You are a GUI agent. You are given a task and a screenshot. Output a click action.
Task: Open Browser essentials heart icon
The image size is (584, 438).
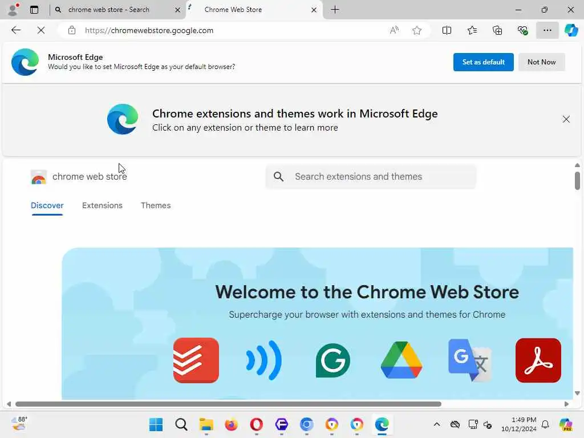coord(522,30)
